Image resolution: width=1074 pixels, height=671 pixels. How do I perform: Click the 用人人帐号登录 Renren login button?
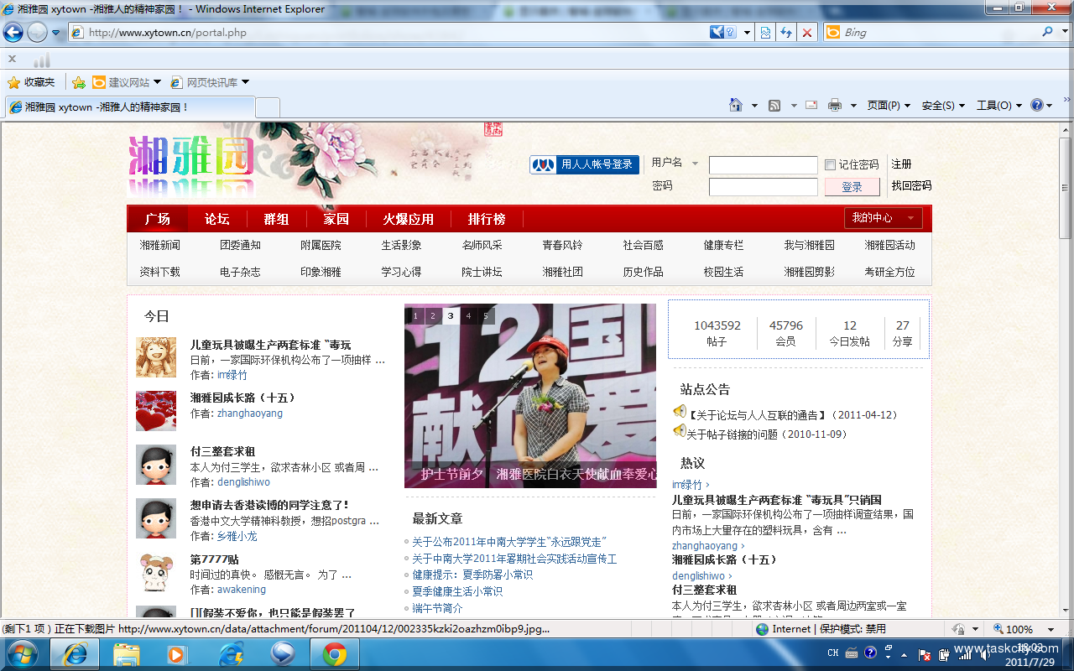click(x=585, y=164)
